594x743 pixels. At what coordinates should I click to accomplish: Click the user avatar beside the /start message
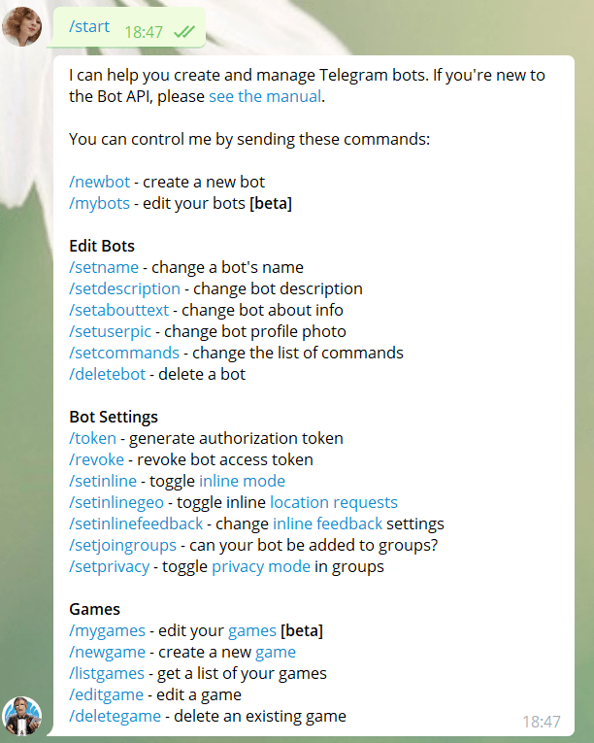tap(23, 26)
